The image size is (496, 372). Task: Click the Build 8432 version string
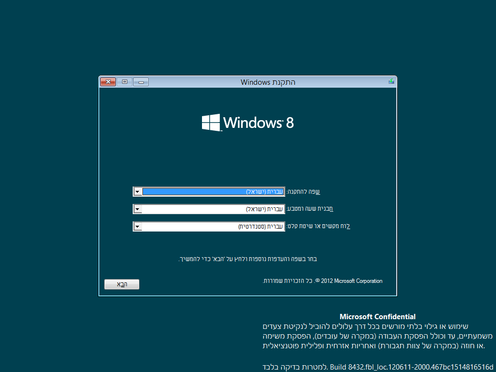412,368
